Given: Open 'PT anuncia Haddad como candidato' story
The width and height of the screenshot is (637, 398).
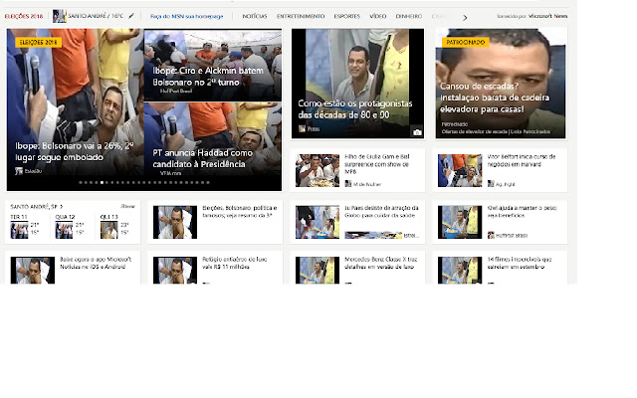Looking at the screenshot, I should point(203,158).
